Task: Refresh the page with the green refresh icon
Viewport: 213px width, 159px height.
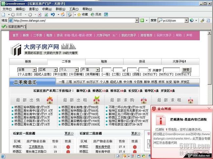Action: click(x=46, y=14)
